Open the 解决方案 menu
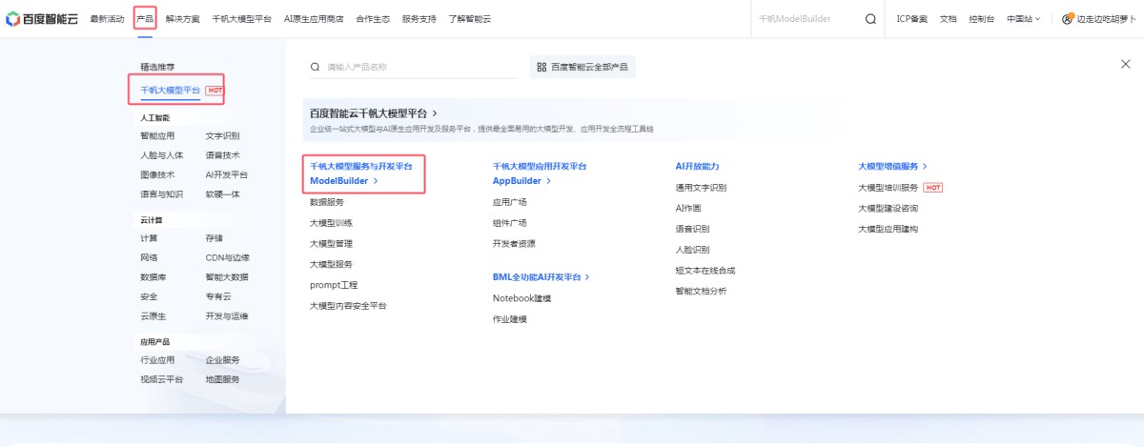The height and width of the screenshot is (447, 1144). click(x=182, y=18)
